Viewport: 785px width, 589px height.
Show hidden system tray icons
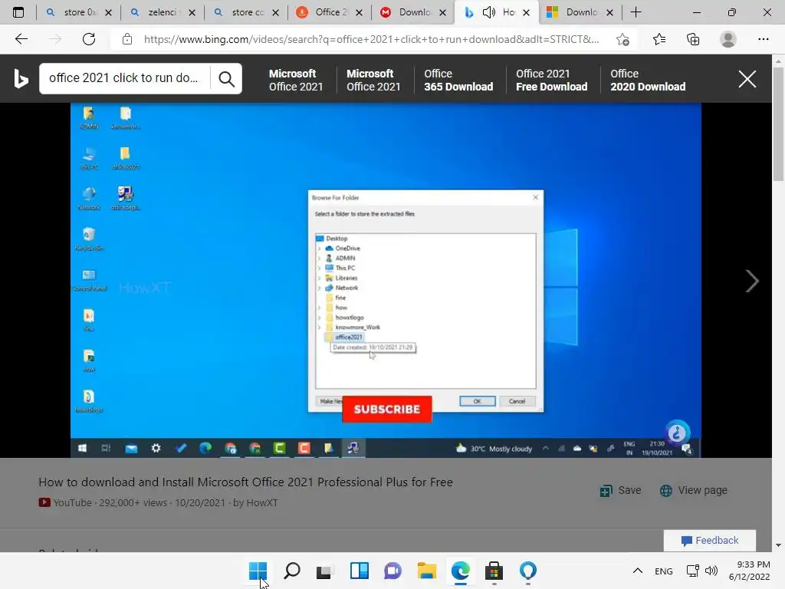click(x=637, y=571)
